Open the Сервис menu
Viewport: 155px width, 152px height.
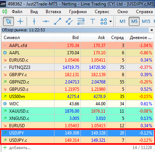102,12
